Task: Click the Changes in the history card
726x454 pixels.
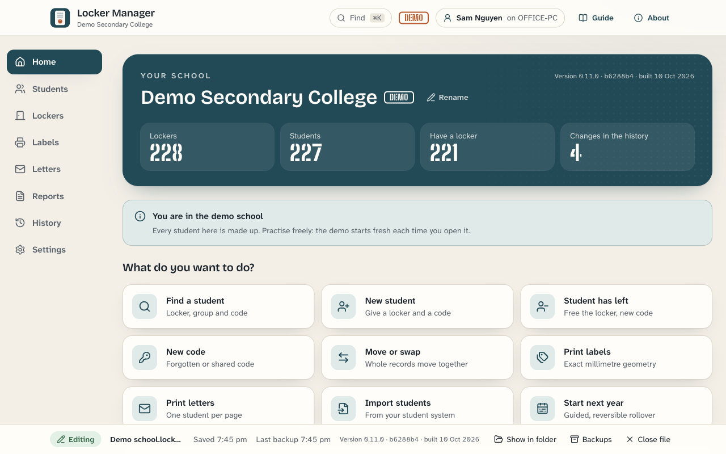Action: click(627, 147)
